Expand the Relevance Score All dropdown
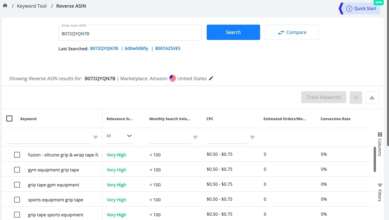 pos(120,136)
